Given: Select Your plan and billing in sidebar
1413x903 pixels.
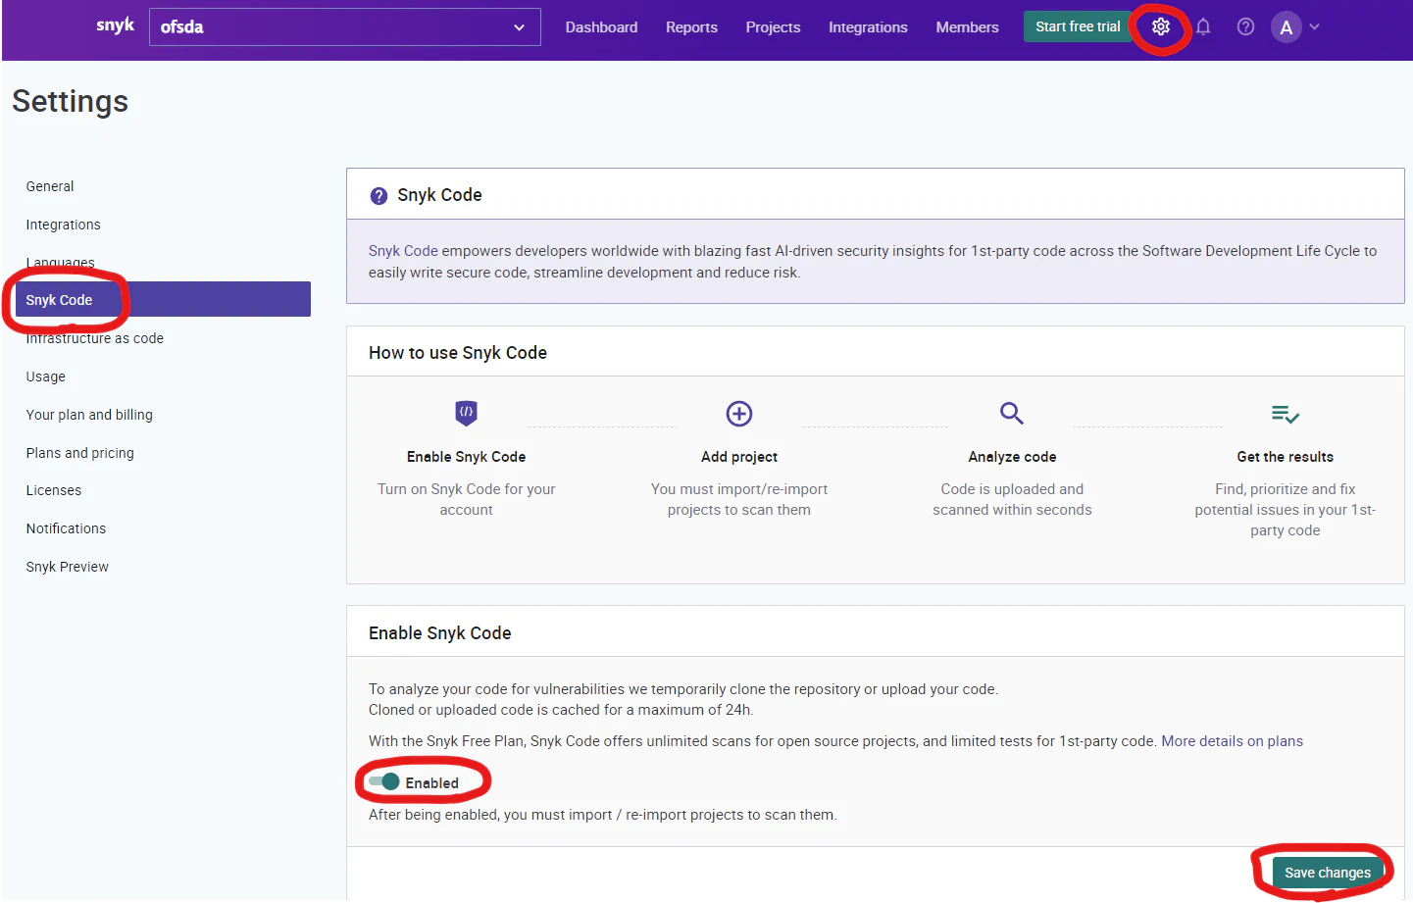Looking at the screenshot, I should pyautogui.click(x=89, y=414).
